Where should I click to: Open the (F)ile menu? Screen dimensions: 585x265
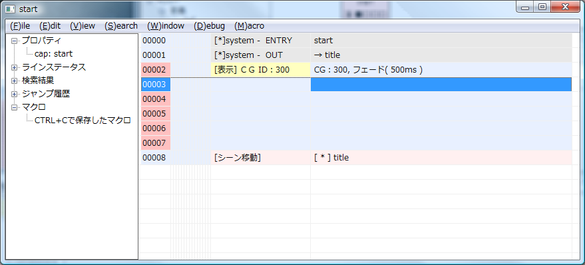pos(20,26)
